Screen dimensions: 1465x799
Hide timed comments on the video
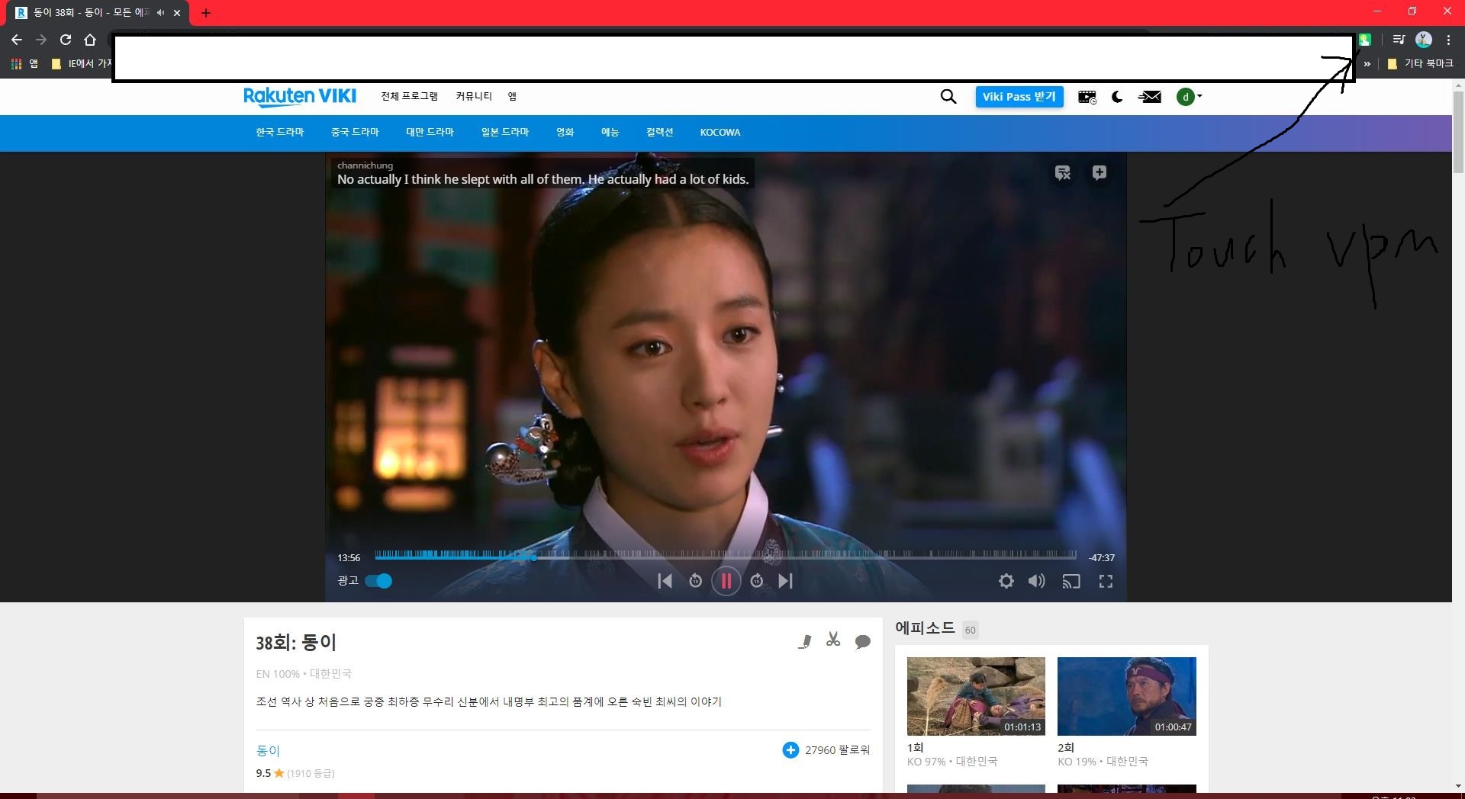(x=1063, y=173)
